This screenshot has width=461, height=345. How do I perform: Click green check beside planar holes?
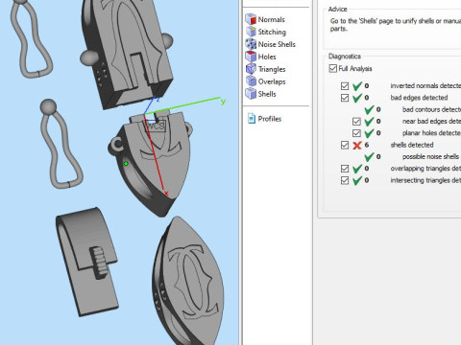pos(369,133)
